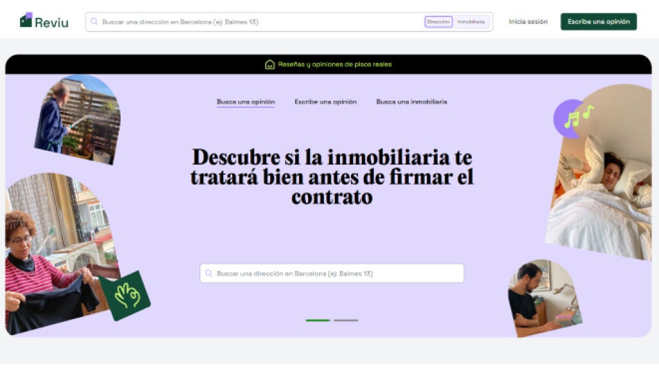
Task: Go to the second gray carousel slide
Action: (x=346, y=320)
